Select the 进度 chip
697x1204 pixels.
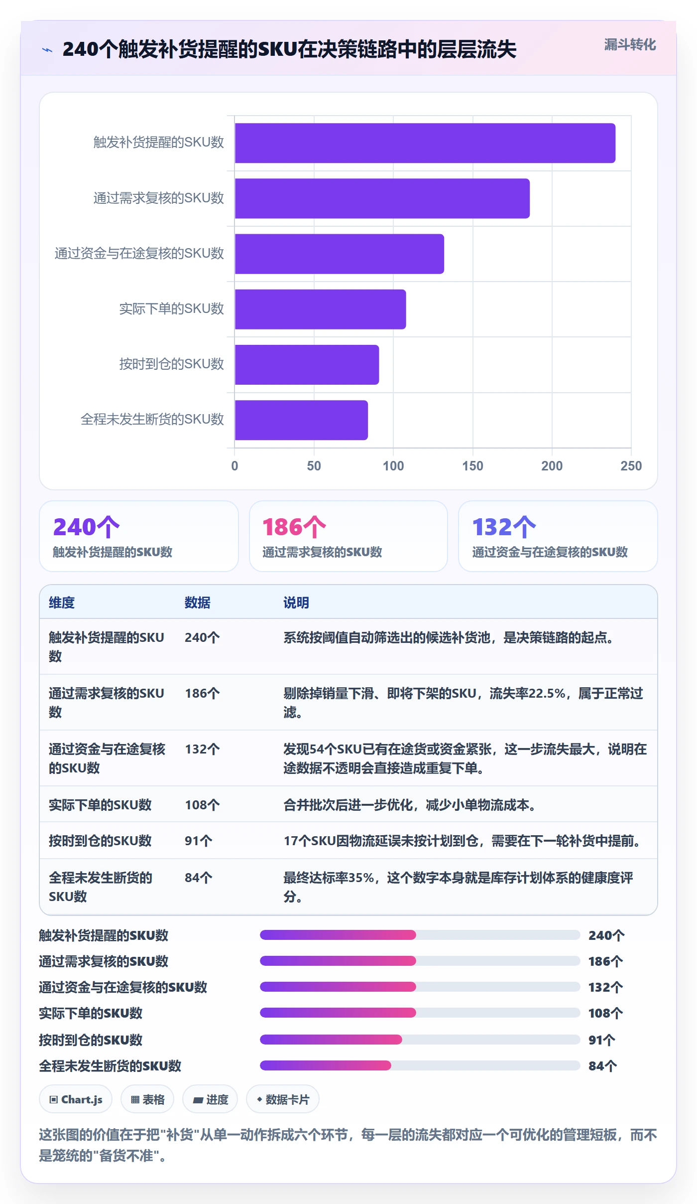click(x=210, y=1099)
